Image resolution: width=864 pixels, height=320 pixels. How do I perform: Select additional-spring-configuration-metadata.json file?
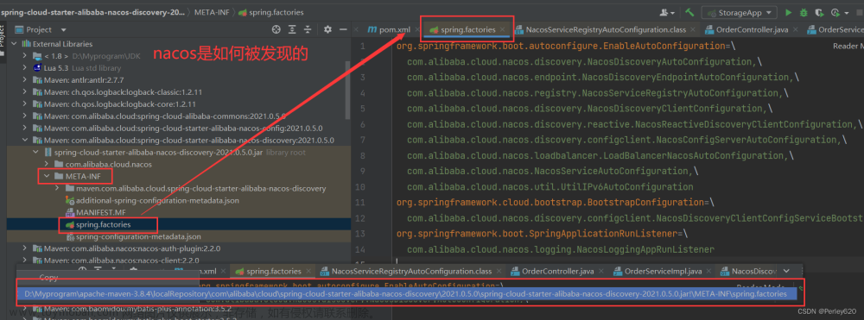click(157, 201)
